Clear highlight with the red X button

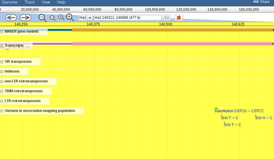[x=179, y=18]
